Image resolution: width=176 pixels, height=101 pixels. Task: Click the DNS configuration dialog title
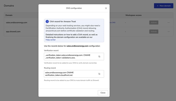click(x=74, y=8)
